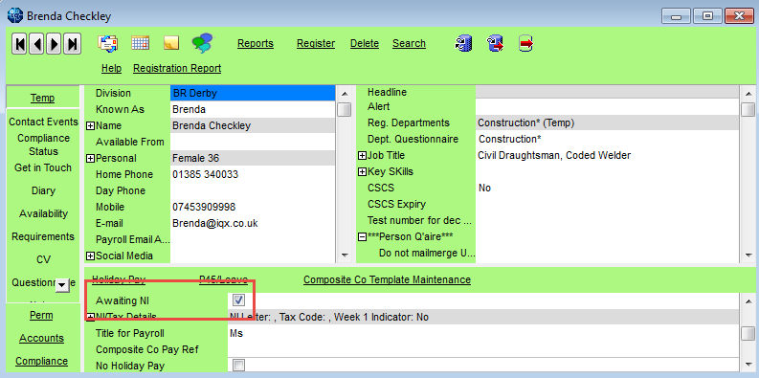Open the Diary view in sidebar
Viewport: 759px width, 378px height.
pyautogui.click(x=43, y=190)
